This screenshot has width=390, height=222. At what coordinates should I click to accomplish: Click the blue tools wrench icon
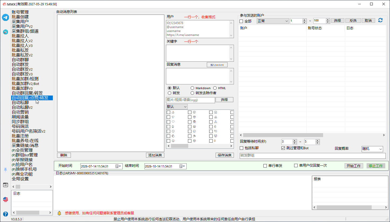click(6, 32)
